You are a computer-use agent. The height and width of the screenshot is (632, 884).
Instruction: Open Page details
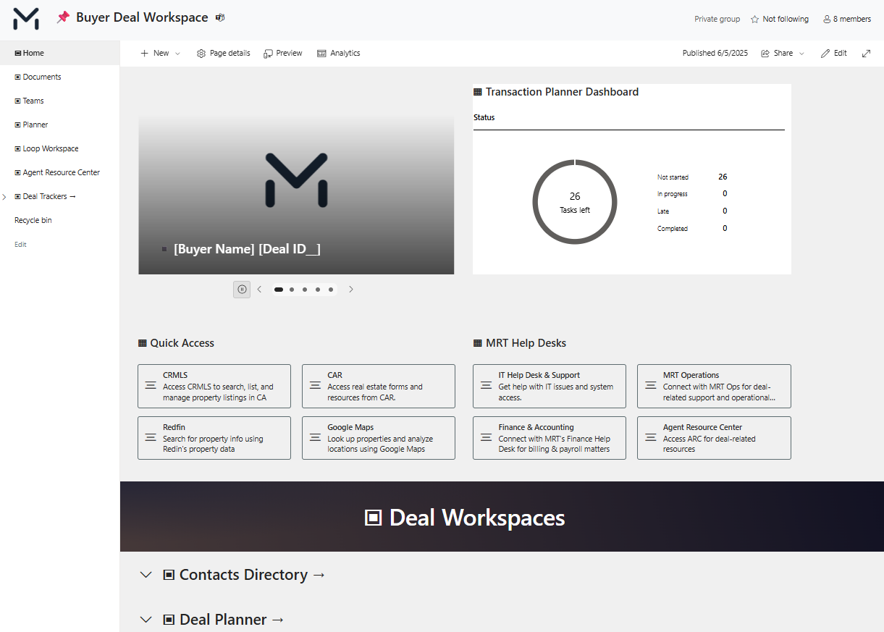coord(224,53)
